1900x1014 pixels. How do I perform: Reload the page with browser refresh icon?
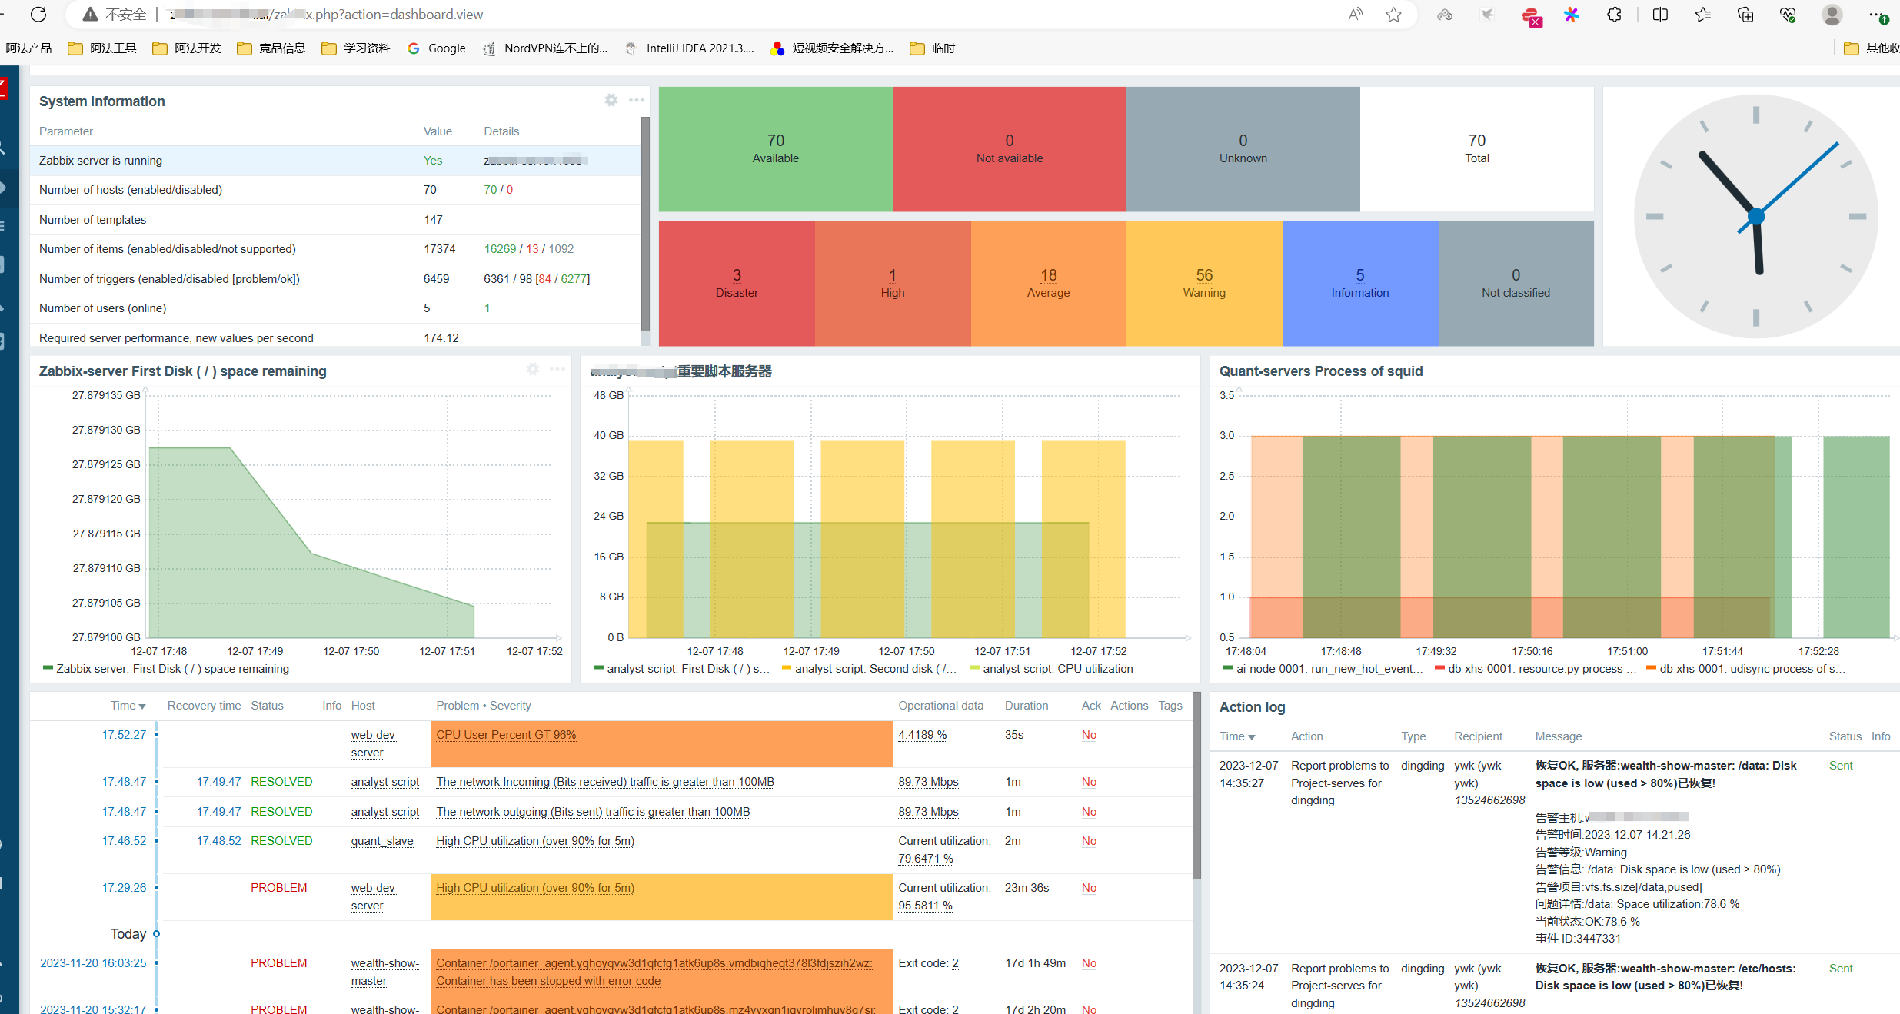coord(38,14)
